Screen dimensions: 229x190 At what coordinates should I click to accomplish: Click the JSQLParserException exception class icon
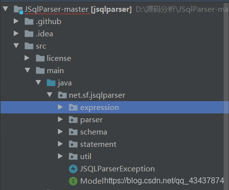click(x=73, y=169)
